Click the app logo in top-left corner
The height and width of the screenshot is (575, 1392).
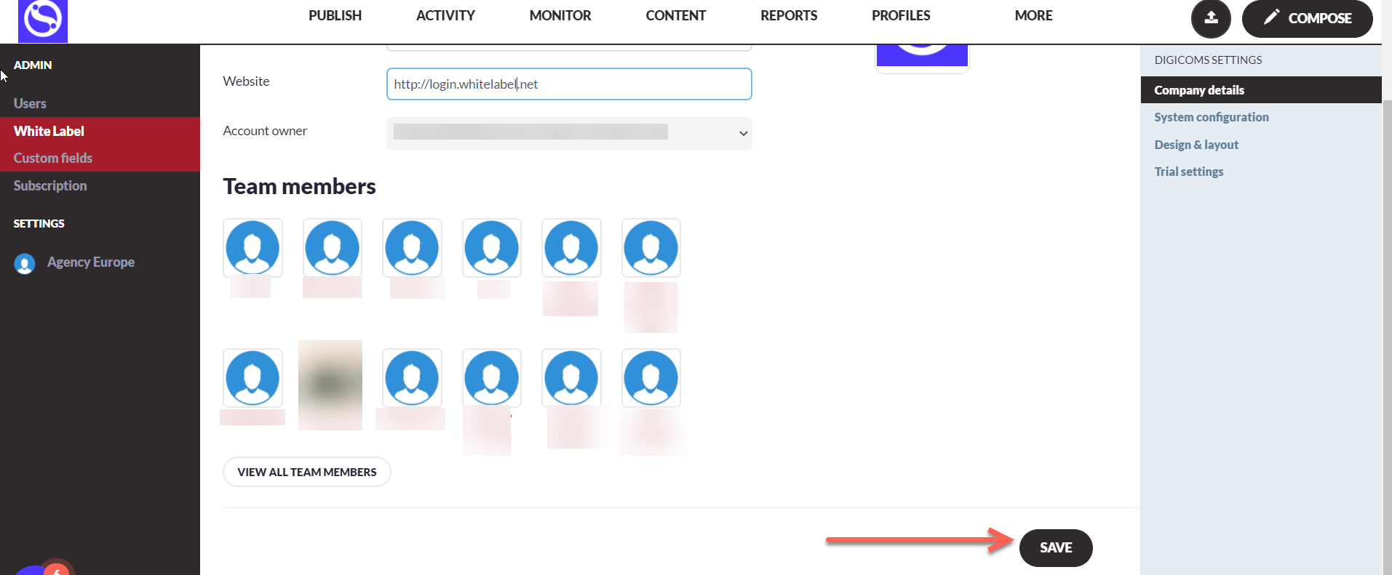pyautogui.click(x=43, y=20)
